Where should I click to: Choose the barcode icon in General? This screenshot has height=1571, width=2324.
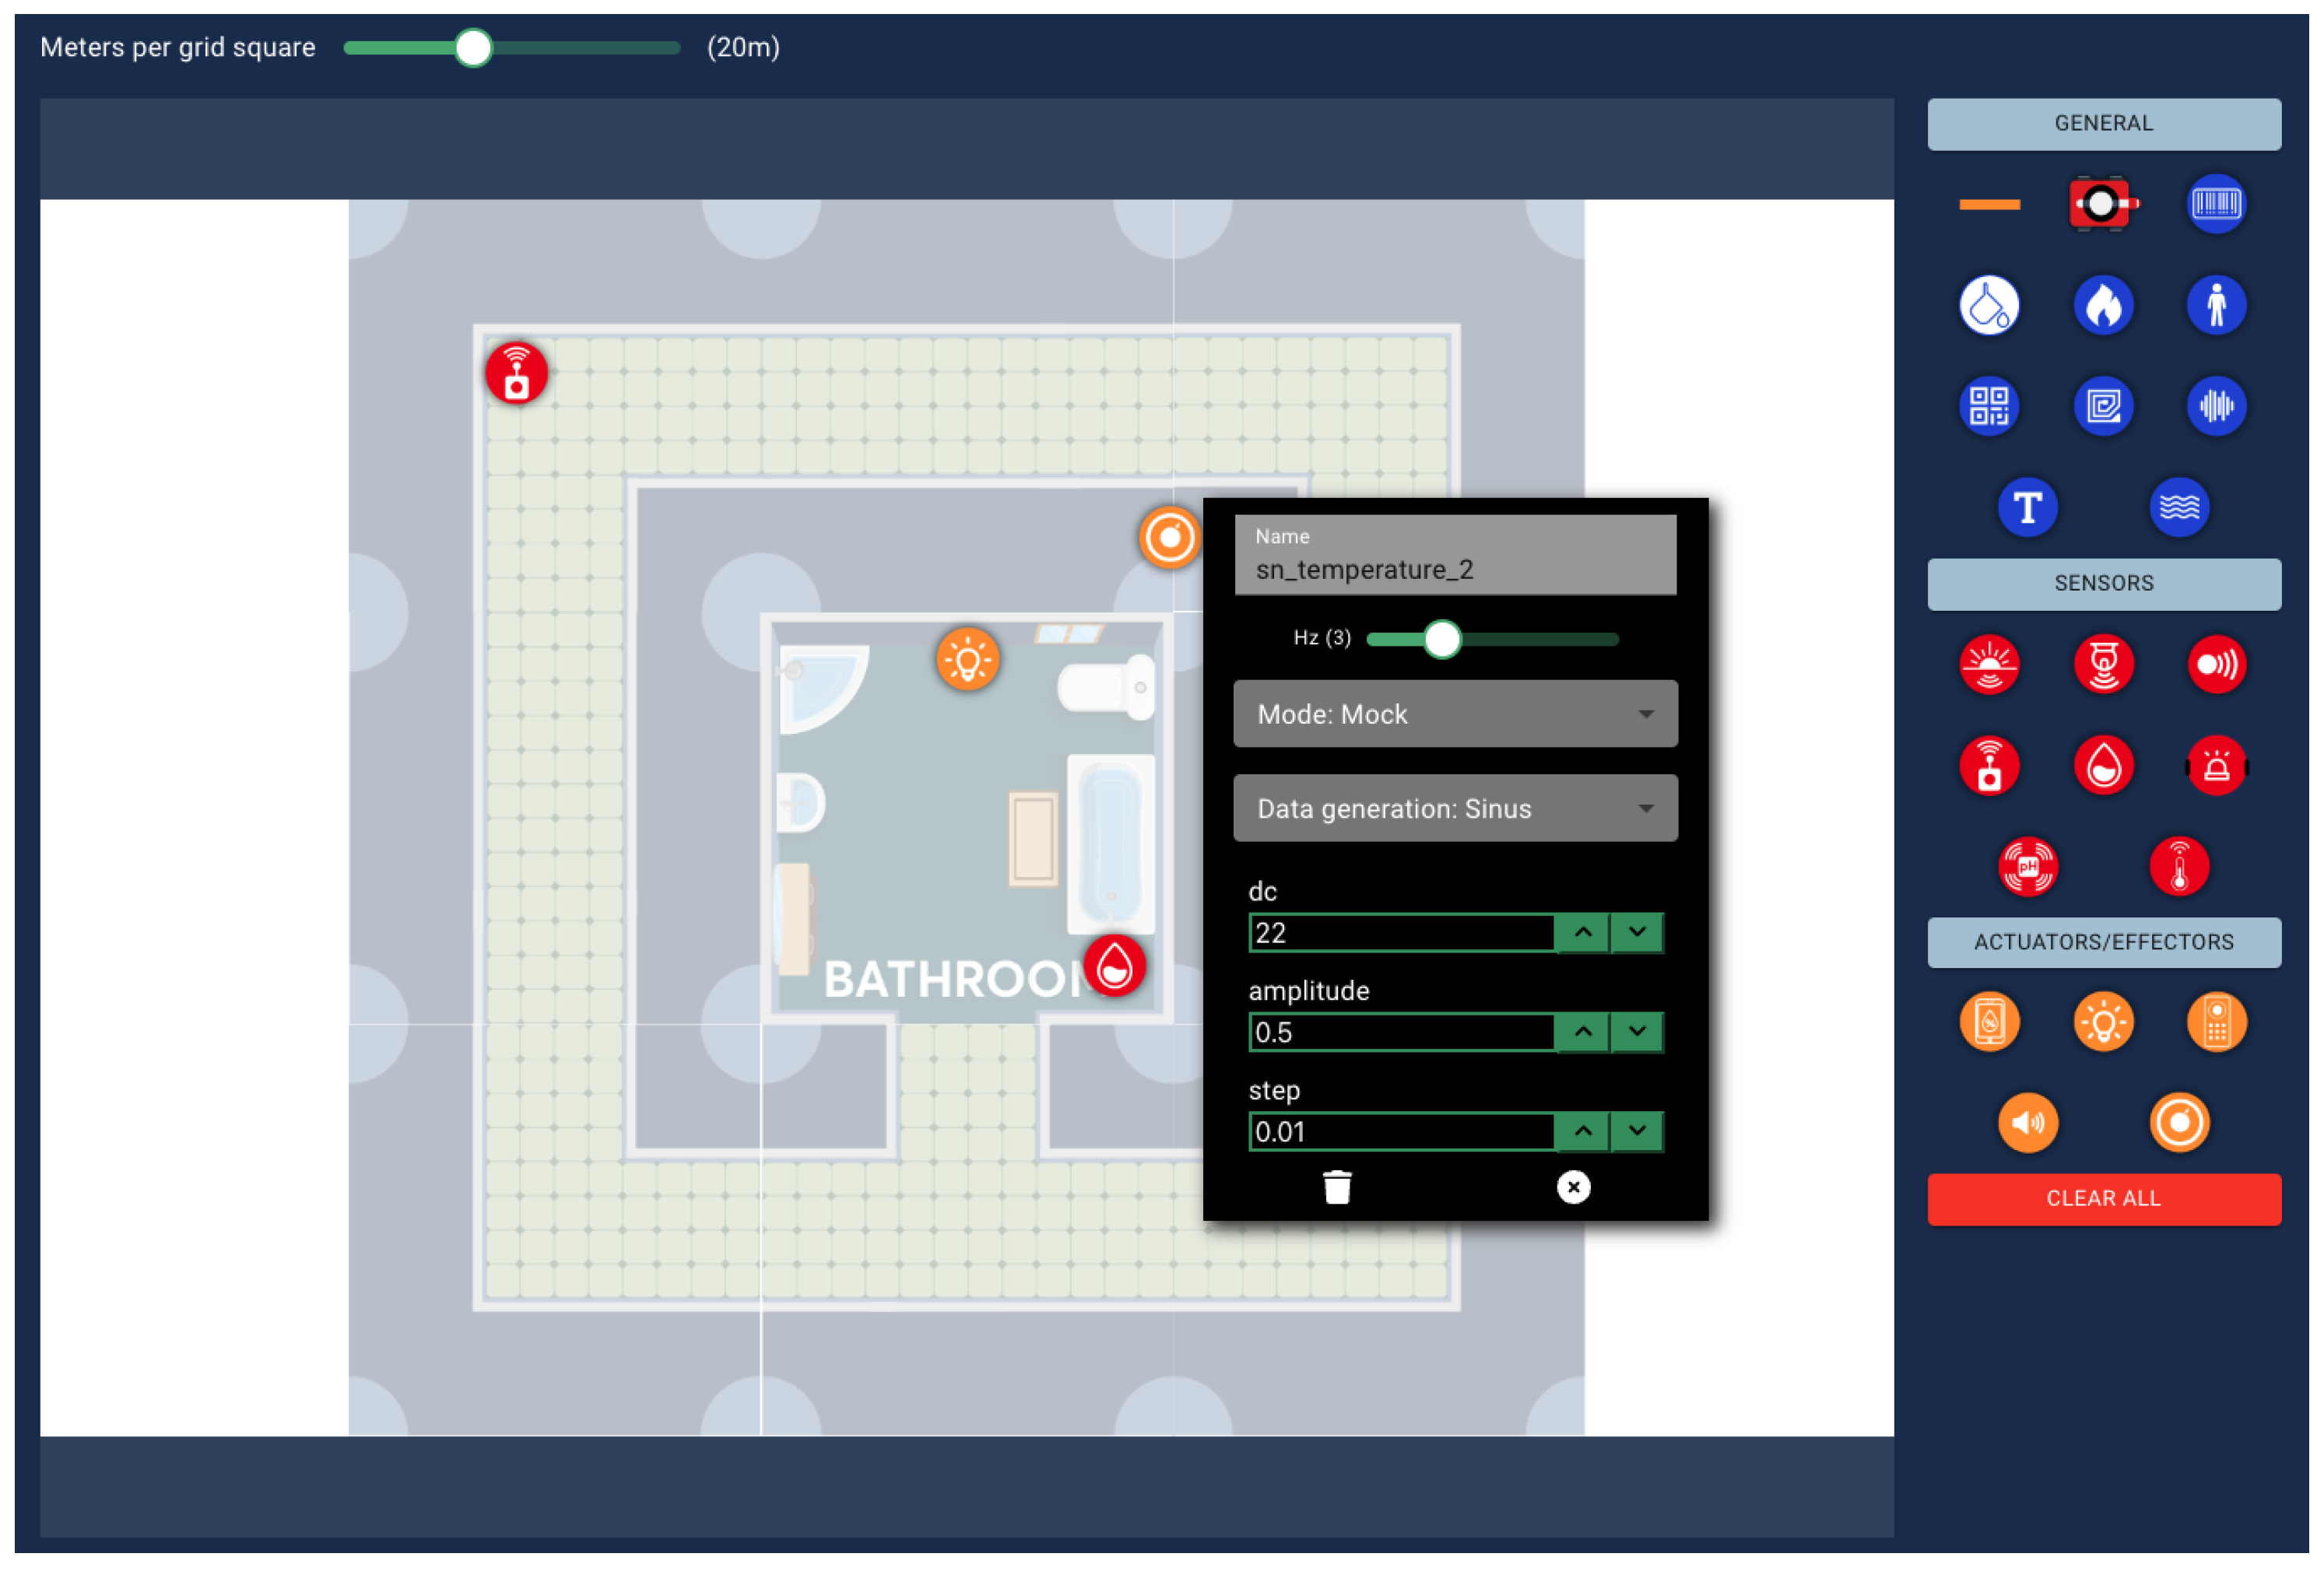[2216, 204]
